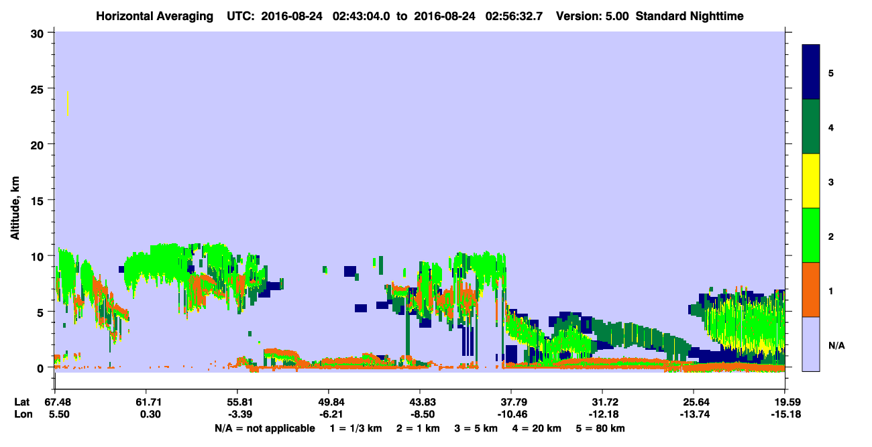The height and width of the screenshot is (447, 872).
Task: Click the lavender N/A colorbar segment
Action: pos(811,343)
